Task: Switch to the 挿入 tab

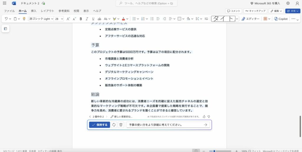Action: coord(34,11)
